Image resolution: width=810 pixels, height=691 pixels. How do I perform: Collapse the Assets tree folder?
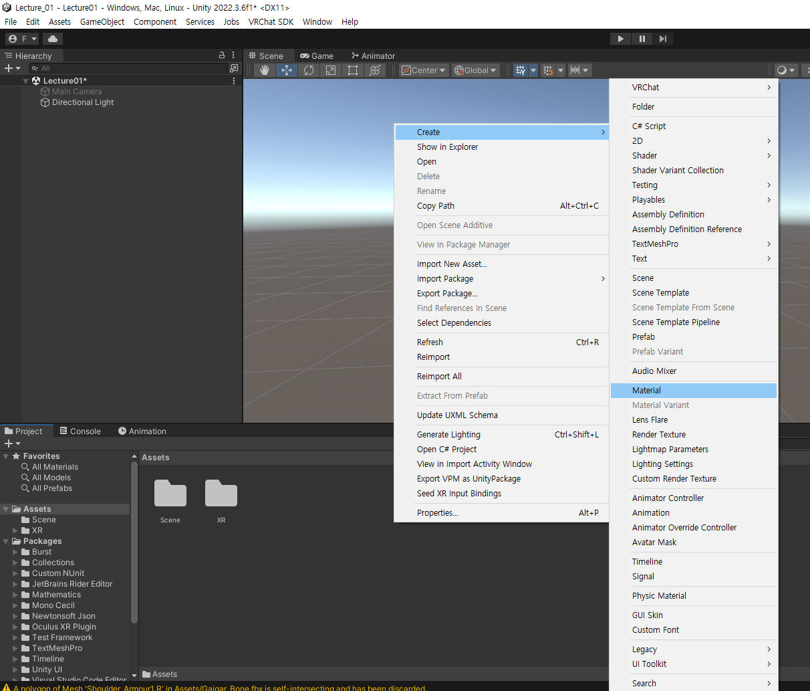tap(6, 509)
